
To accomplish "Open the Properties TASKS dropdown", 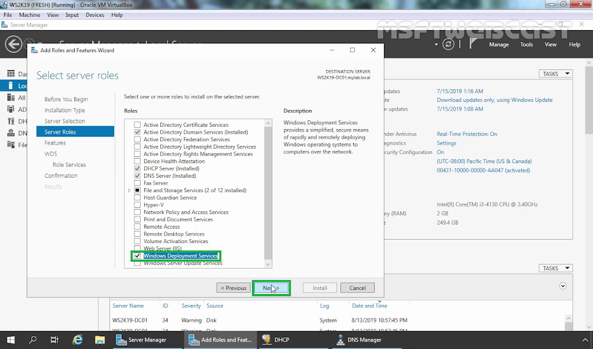I will click(555, 74).
